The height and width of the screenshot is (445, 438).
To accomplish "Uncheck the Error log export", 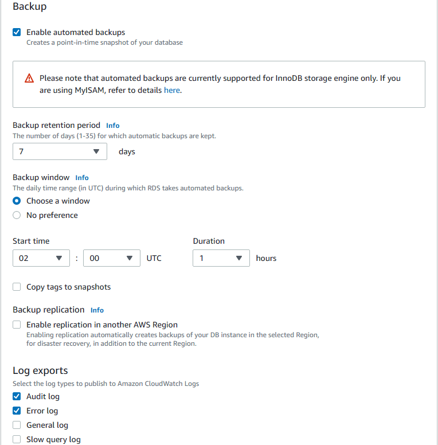I will [x=17, y=411].
